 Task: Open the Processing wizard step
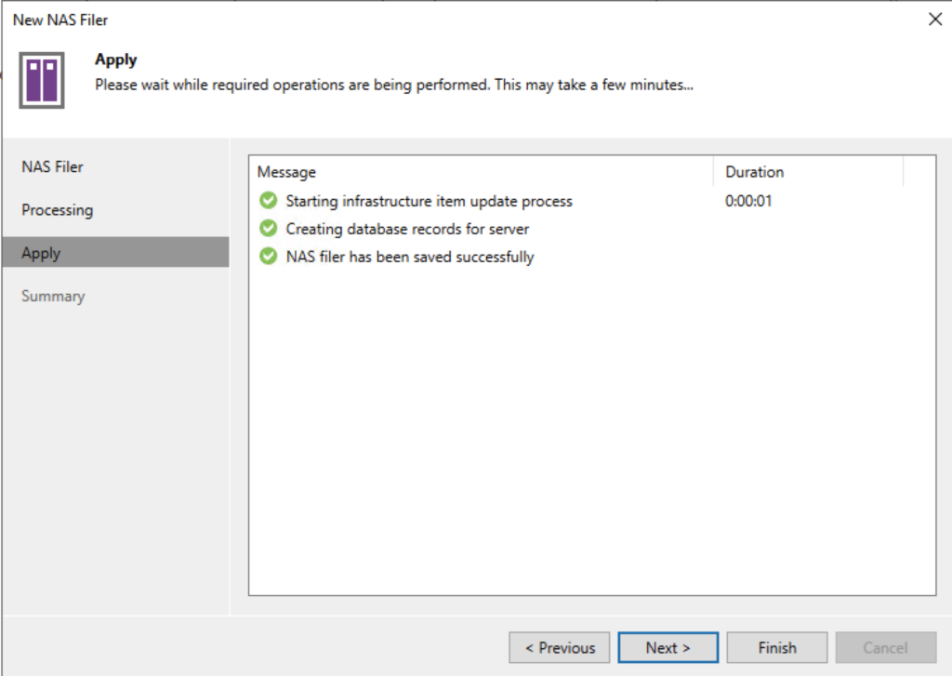point(58,210)
